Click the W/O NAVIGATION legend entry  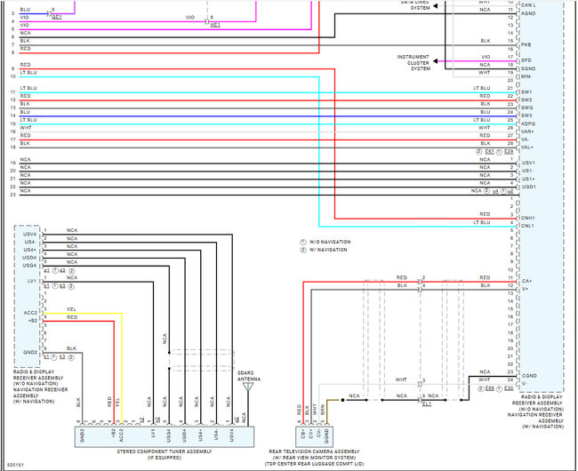tap(325, 242)
